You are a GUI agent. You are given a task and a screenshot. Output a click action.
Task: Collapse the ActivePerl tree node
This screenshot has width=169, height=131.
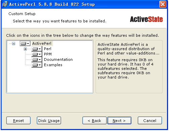[x=14, y=43]
